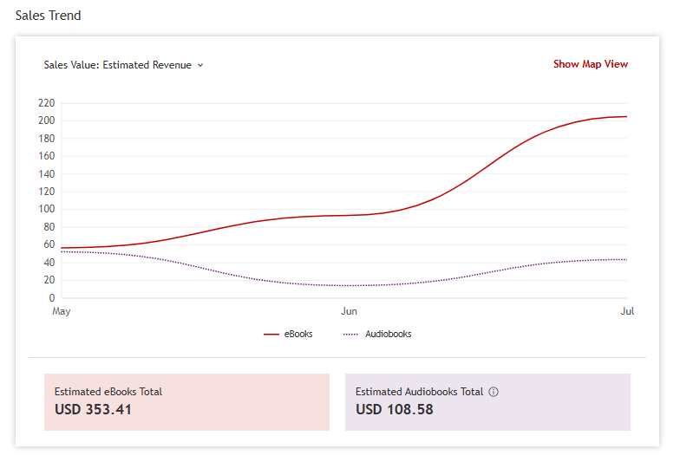This screenshot has width=680, height=475.
Task: Click the Audiobooks dotted line endpoint at Jul
Action: (x=626, y=260)
